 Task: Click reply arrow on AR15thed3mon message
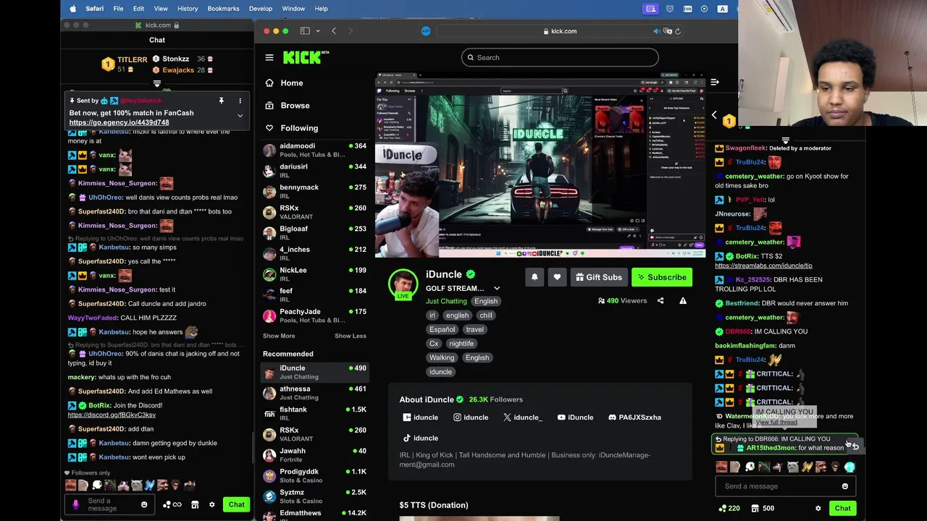coord(855,447)
